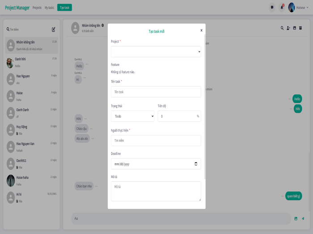Viewport: 313px width, 234px height.
Task: Click the Chào bạn nha message bubble
Action: (x=84, y=186)
